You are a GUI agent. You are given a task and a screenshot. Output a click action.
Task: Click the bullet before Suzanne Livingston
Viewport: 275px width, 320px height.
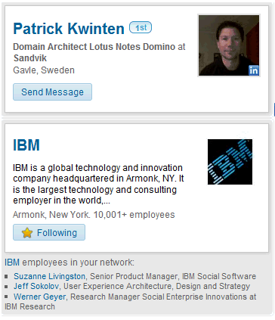click(6, 276)
